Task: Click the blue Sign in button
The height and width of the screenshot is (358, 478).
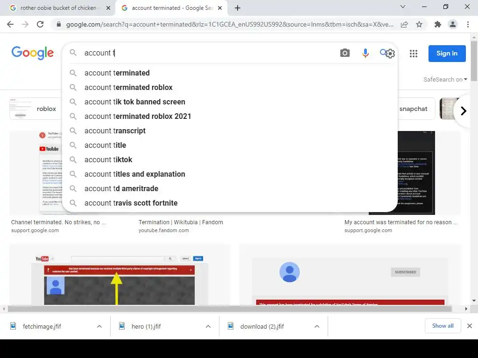Action: click(x=447, y=54)
